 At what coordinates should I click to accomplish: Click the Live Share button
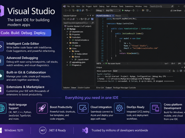[x=176, y=11]
